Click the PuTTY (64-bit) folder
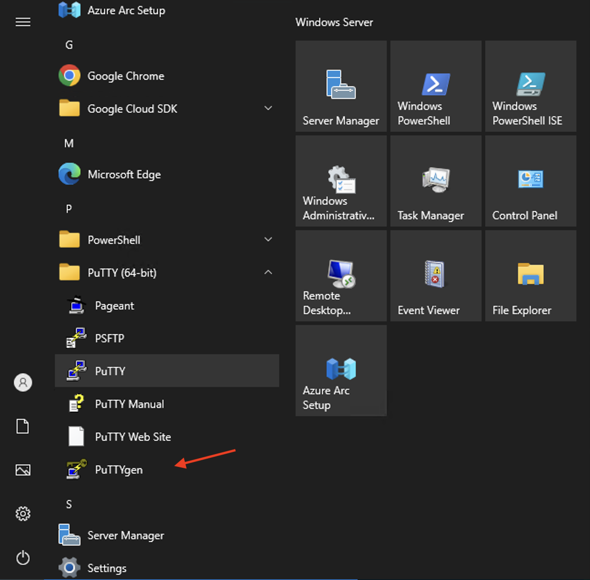This screenshot has width=590, height=580. coord(167,273)
